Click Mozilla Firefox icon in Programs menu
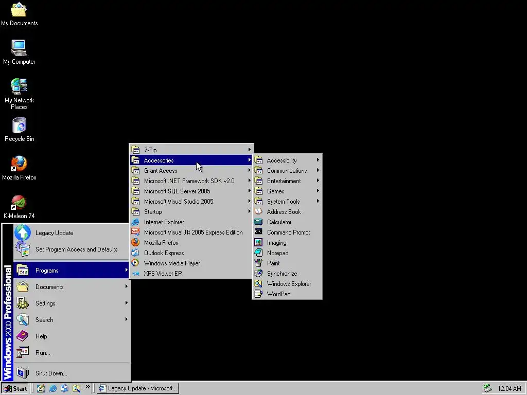527x395 pixels. (135, 243)
